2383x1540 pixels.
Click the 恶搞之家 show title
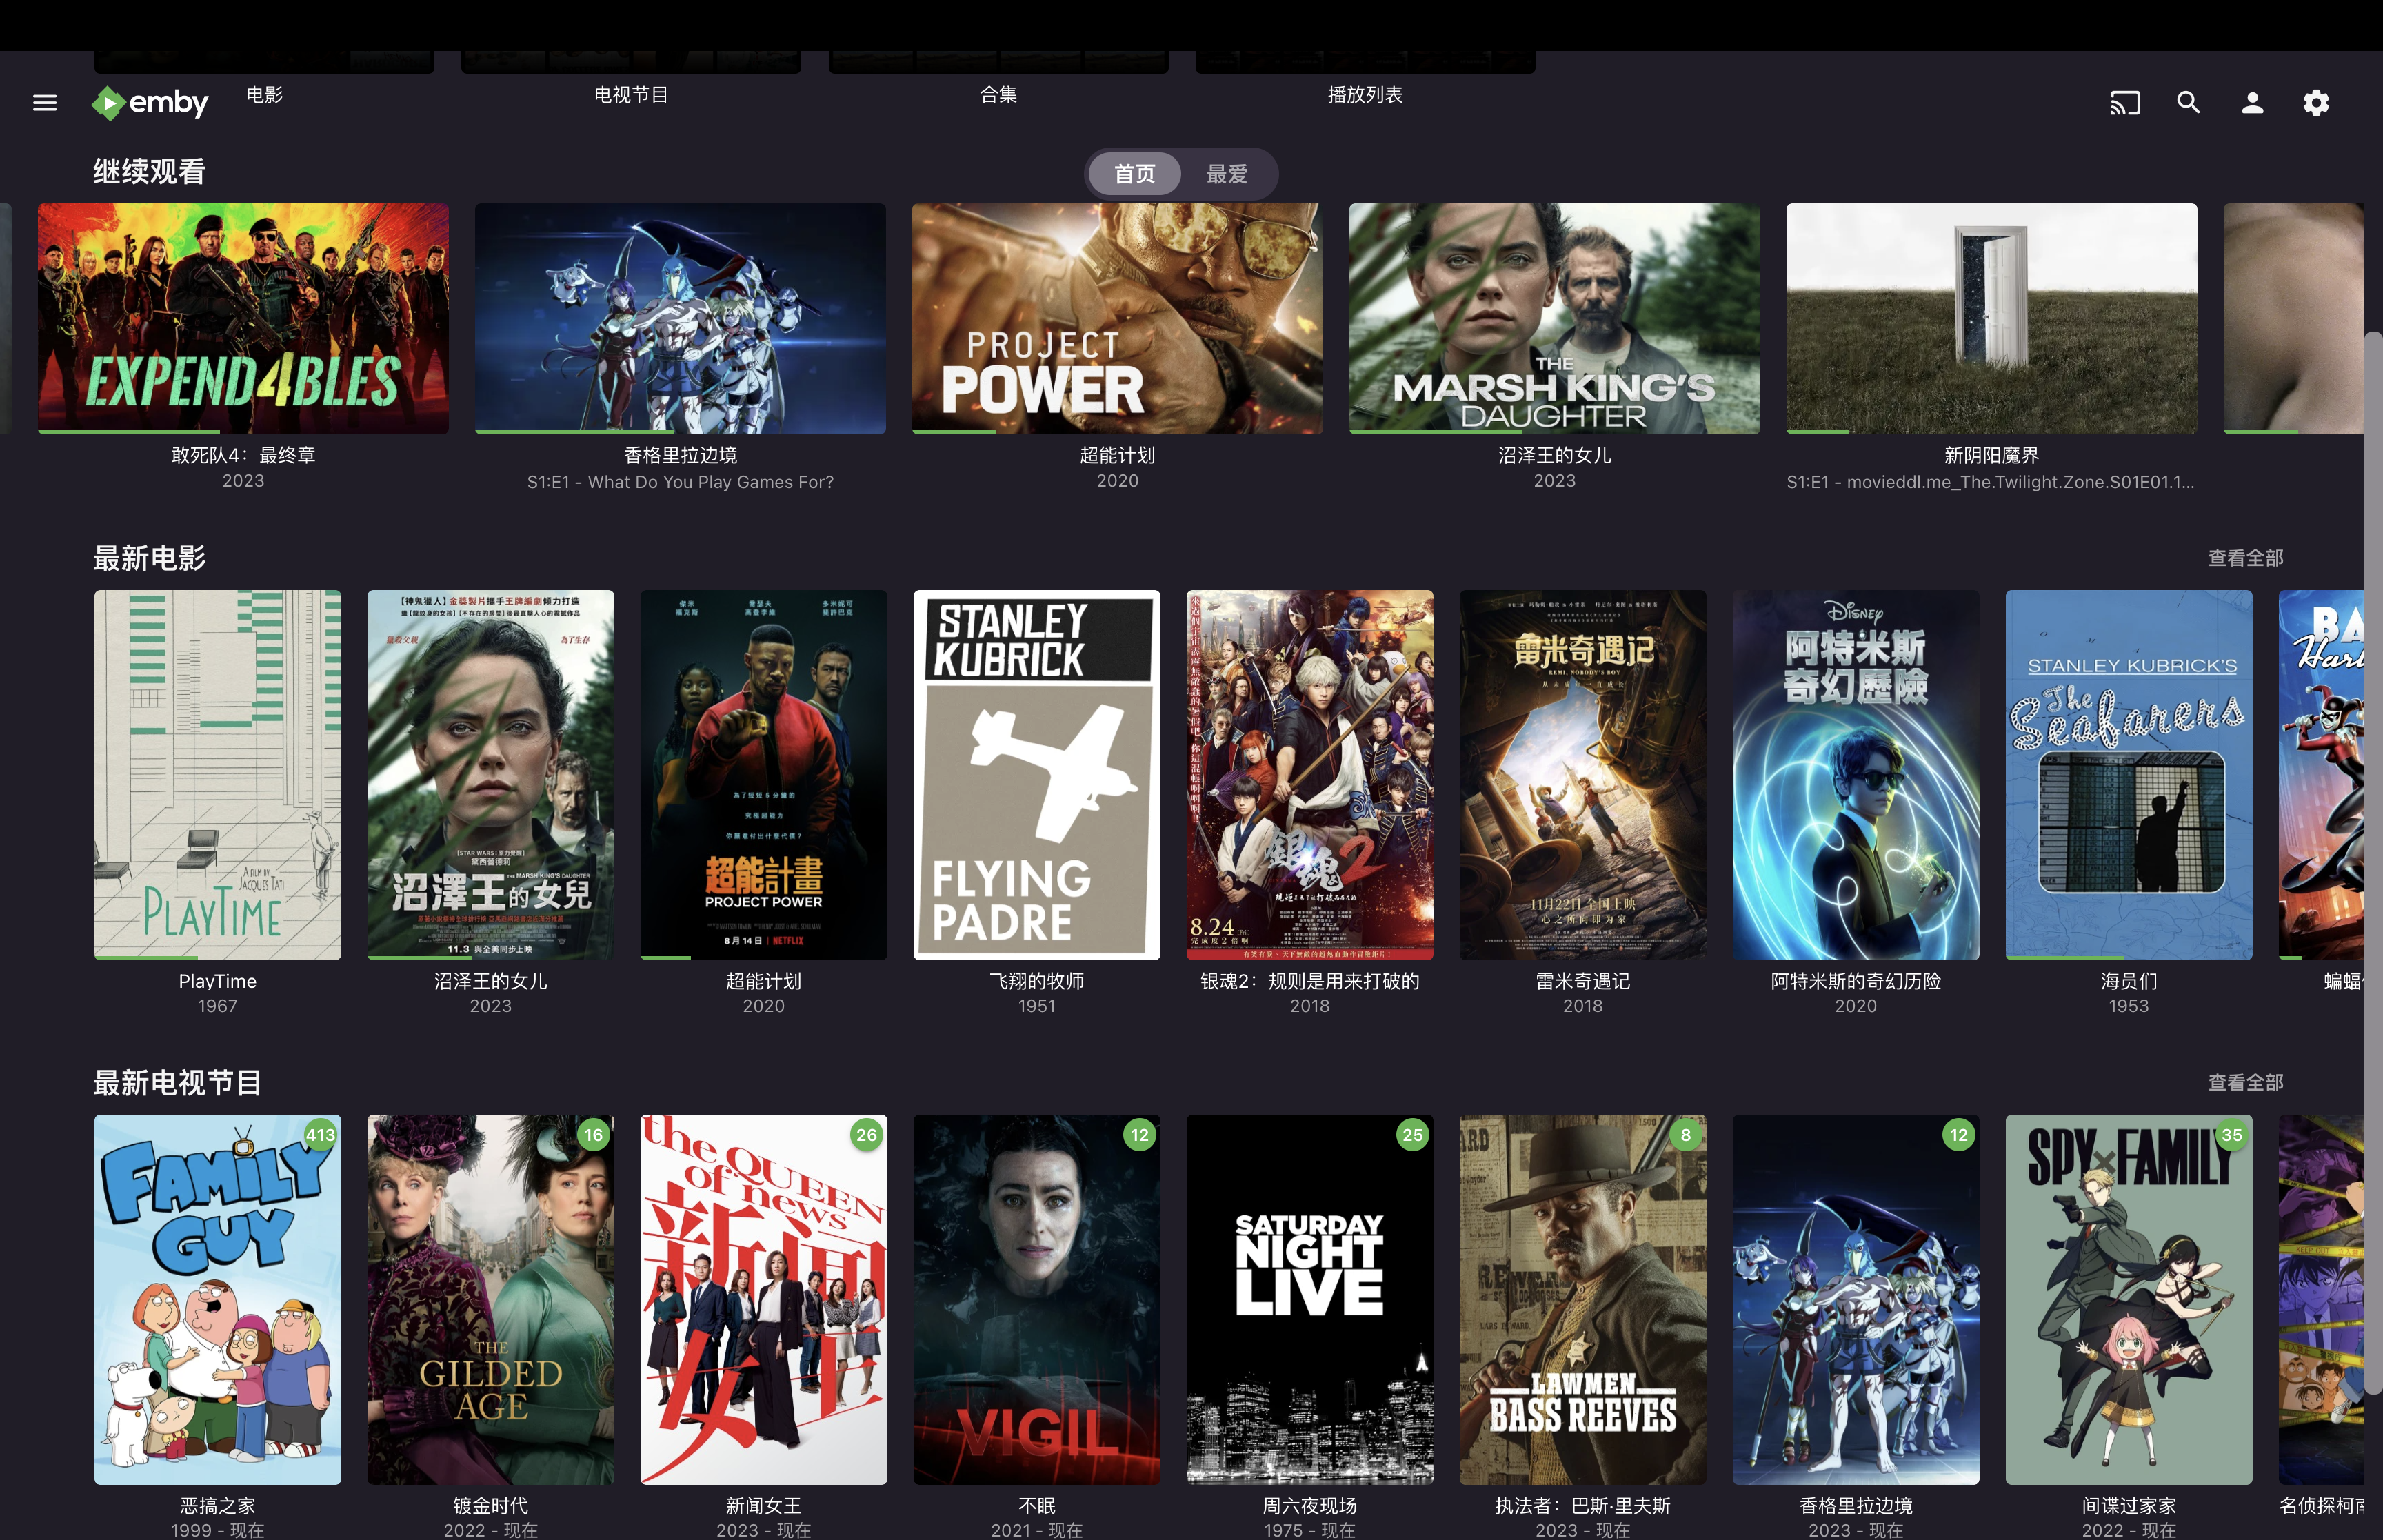click(x=218, y=1506)
